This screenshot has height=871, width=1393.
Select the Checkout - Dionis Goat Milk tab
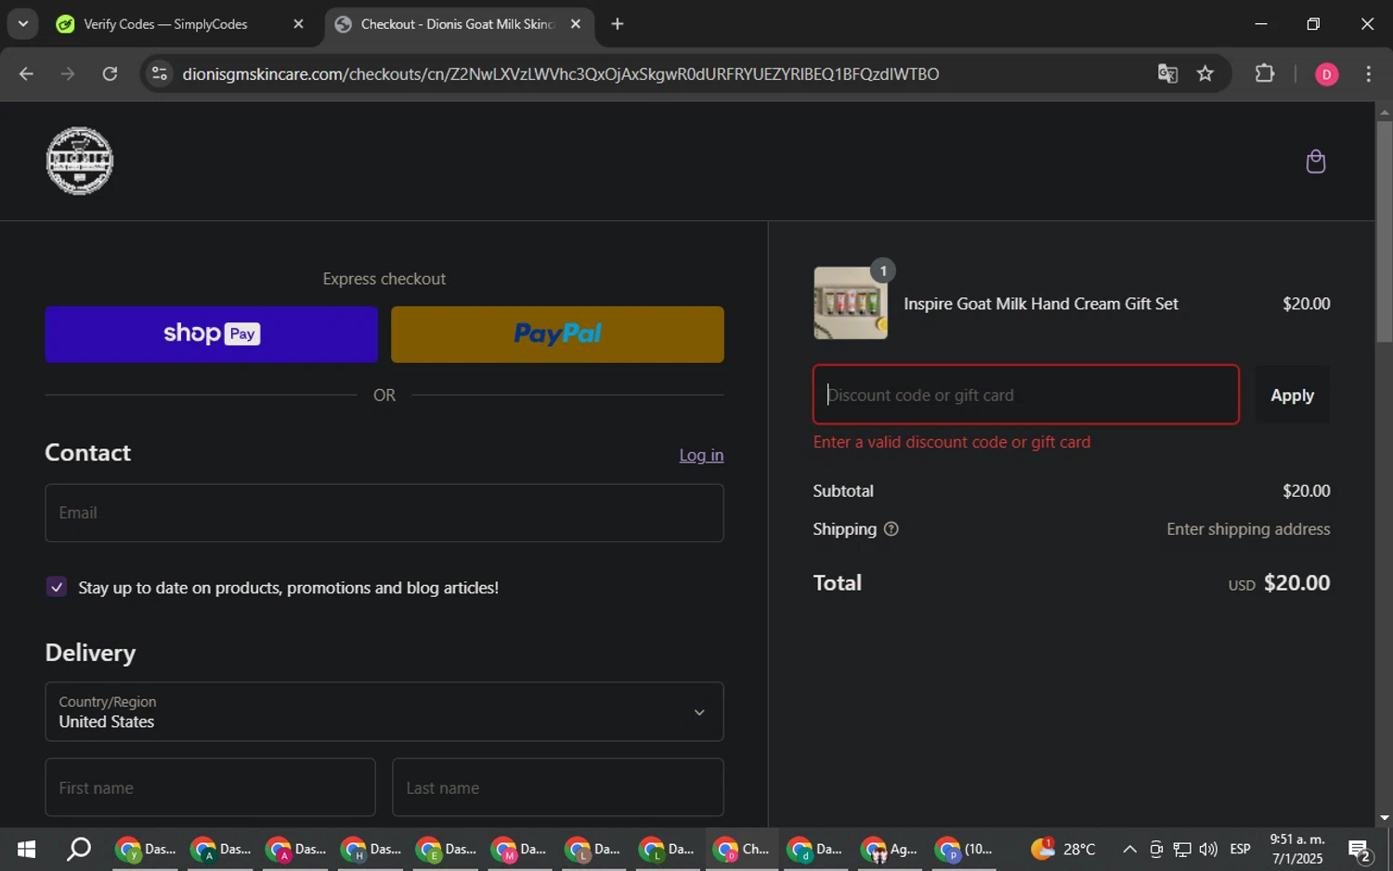(x=458, y=24)
